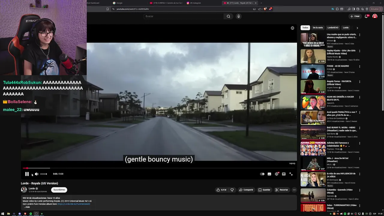
Task: Toggle the autoplay switch in the player
Action: tap(262, 174)
